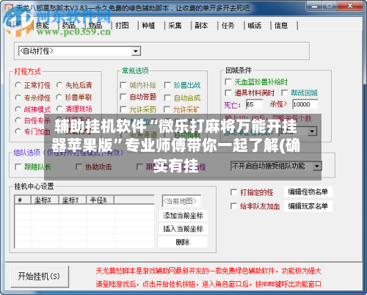Click the 删除 button

tap(183, 242)
